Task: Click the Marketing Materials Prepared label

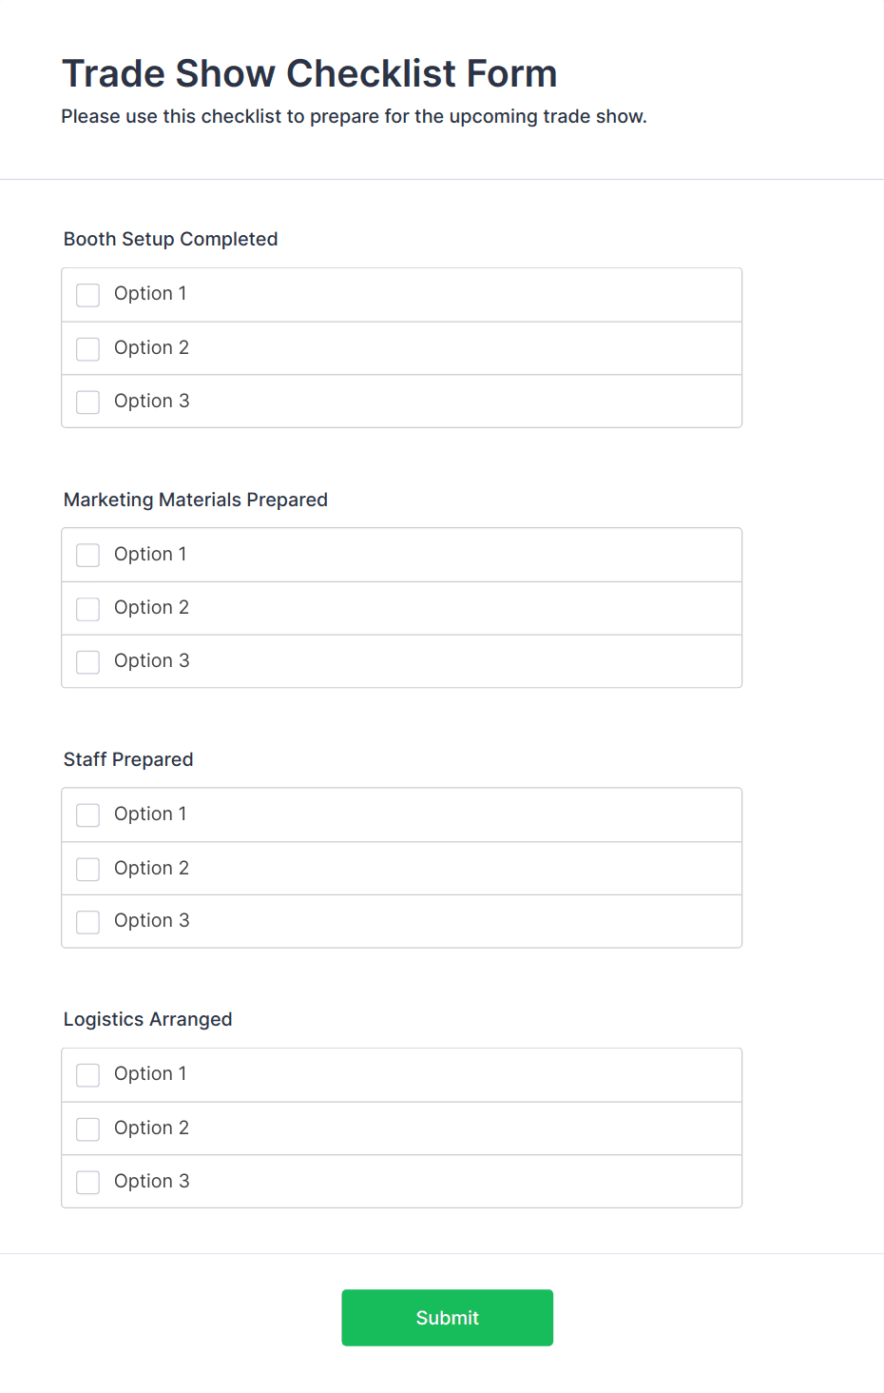Action: [195, 500]
